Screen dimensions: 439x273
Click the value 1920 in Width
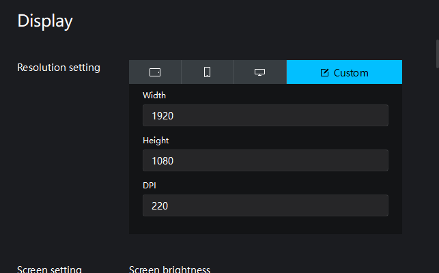(x=162, y=116)
